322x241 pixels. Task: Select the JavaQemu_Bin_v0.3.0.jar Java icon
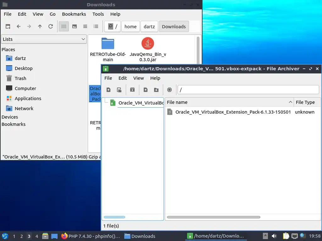[x=148, y=43]
